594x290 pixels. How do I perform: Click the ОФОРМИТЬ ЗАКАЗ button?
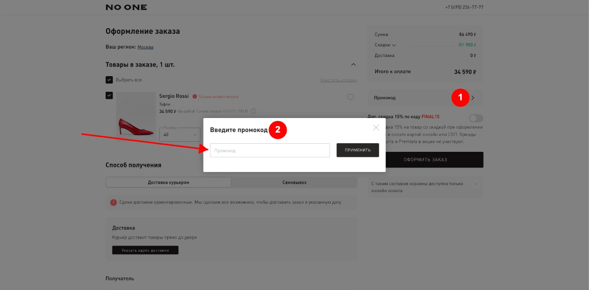[x=425, y=160]
